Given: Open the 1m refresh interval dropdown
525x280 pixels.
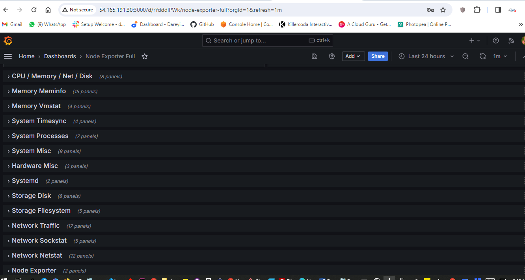Looking at the screenshot, I should click(500, 56).
